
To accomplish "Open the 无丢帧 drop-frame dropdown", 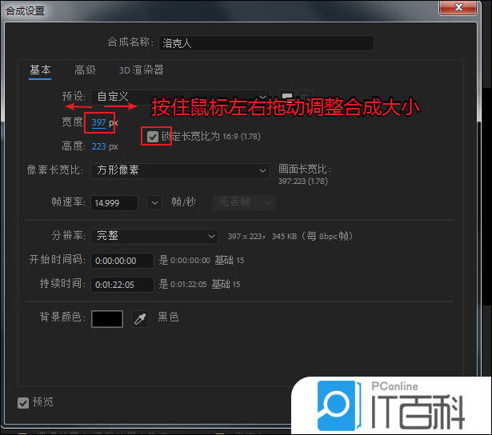I will click(x=243, y=202).
